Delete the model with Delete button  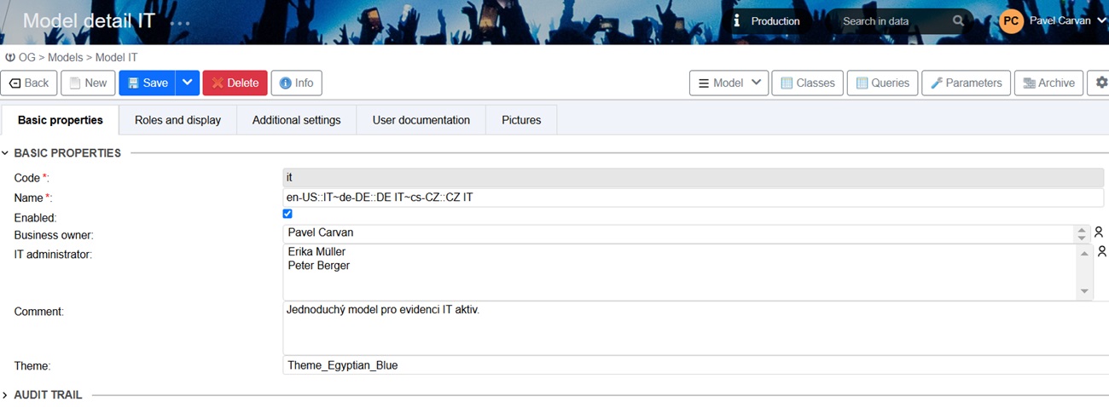[235, 83]
